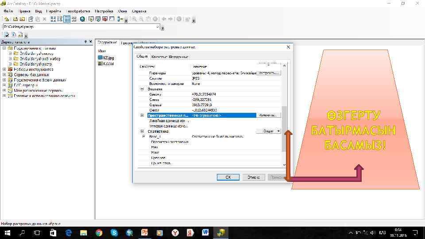This screenshot has width=425, height=239.
Task: Open the Геообработка menu
Action: [x=78, y=11]
